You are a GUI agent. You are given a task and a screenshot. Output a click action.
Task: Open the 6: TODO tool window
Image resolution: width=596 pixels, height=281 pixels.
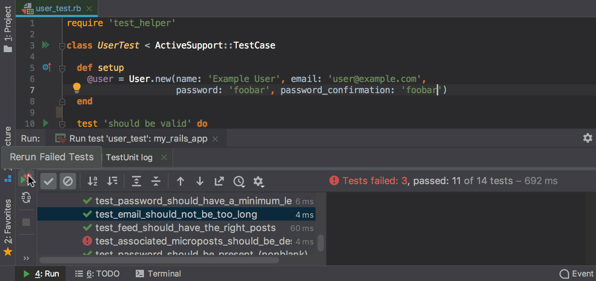click(x=97, y=274)
